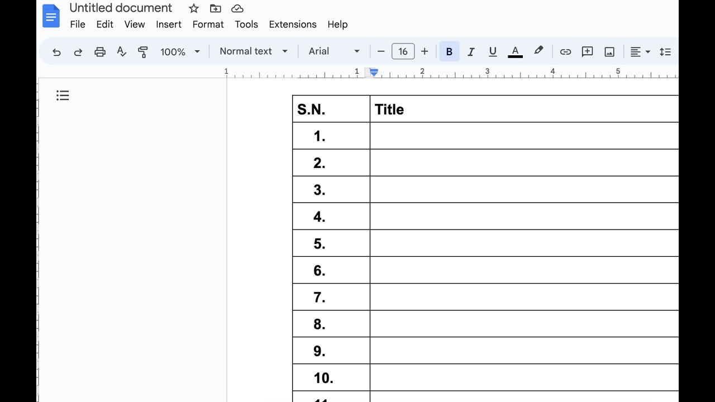Viewport: 715px width, 402px height.
Task: Click the Redo arrow
Action: 78,52
